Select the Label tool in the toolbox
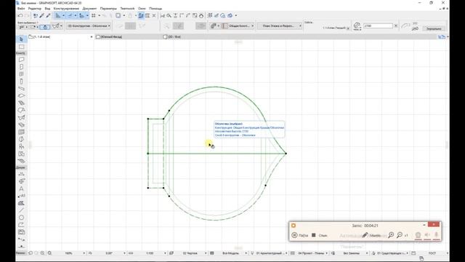 click(21, 196)
